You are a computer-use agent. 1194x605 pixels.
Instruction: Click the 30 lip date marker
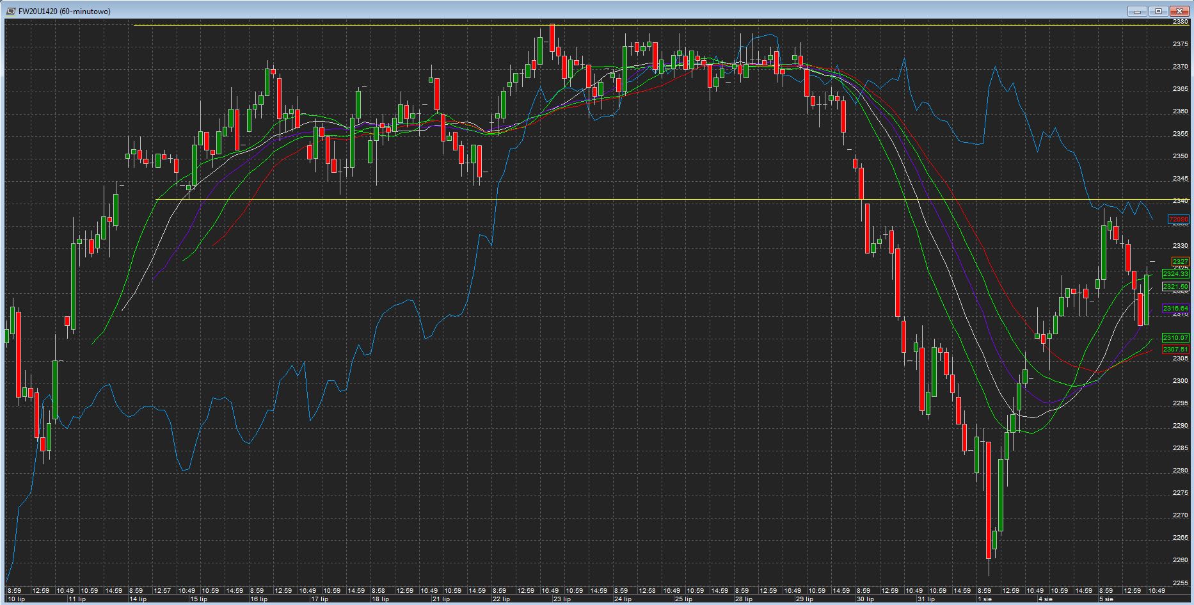click(865, 599)
